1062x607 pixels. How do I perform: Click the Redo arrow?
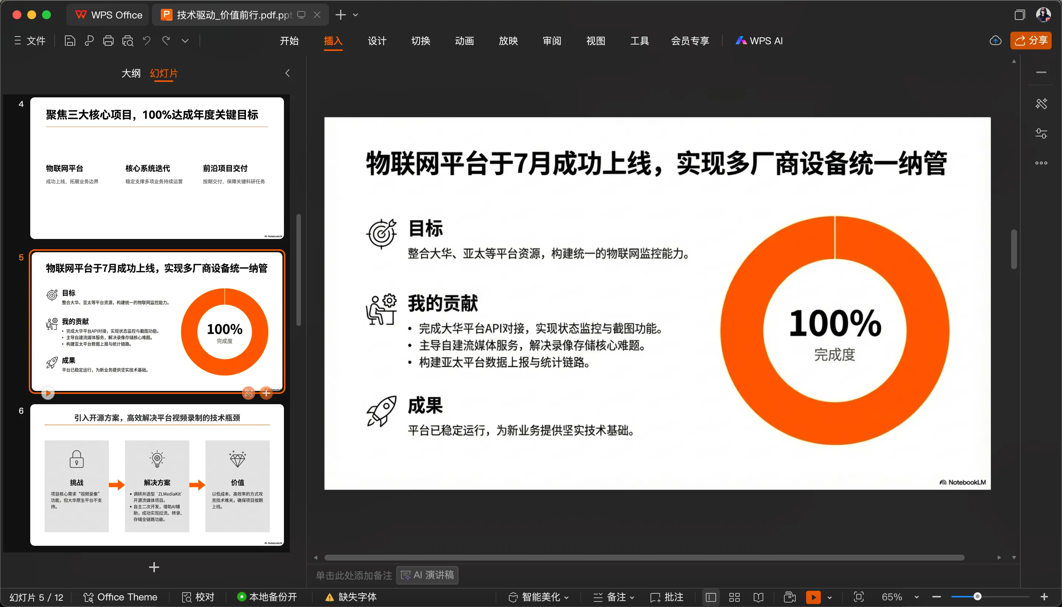166,41
